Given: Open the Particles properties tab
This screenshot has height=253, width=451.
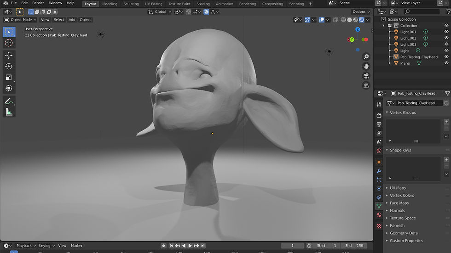Looking at the screenshot, I should tap(379, 180).
